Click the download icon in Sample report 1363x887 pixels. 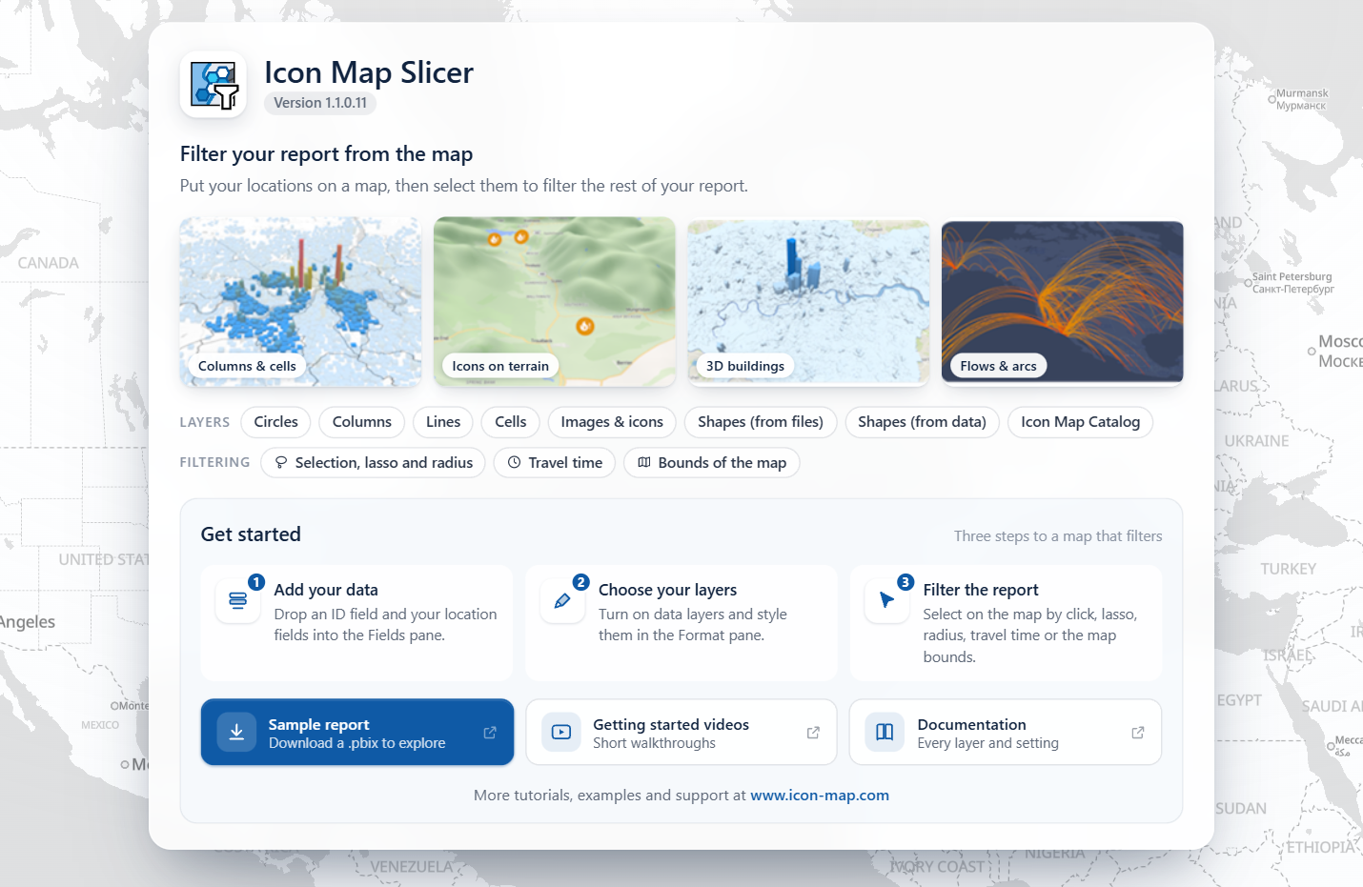pos(236,732)
